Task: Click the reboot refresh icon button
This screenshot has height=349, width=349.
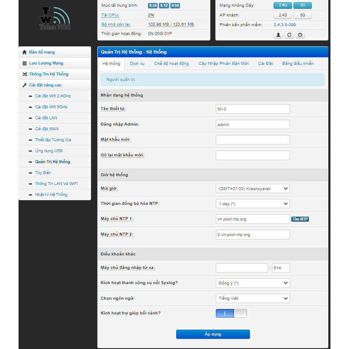Action: [x=289, y=35]
